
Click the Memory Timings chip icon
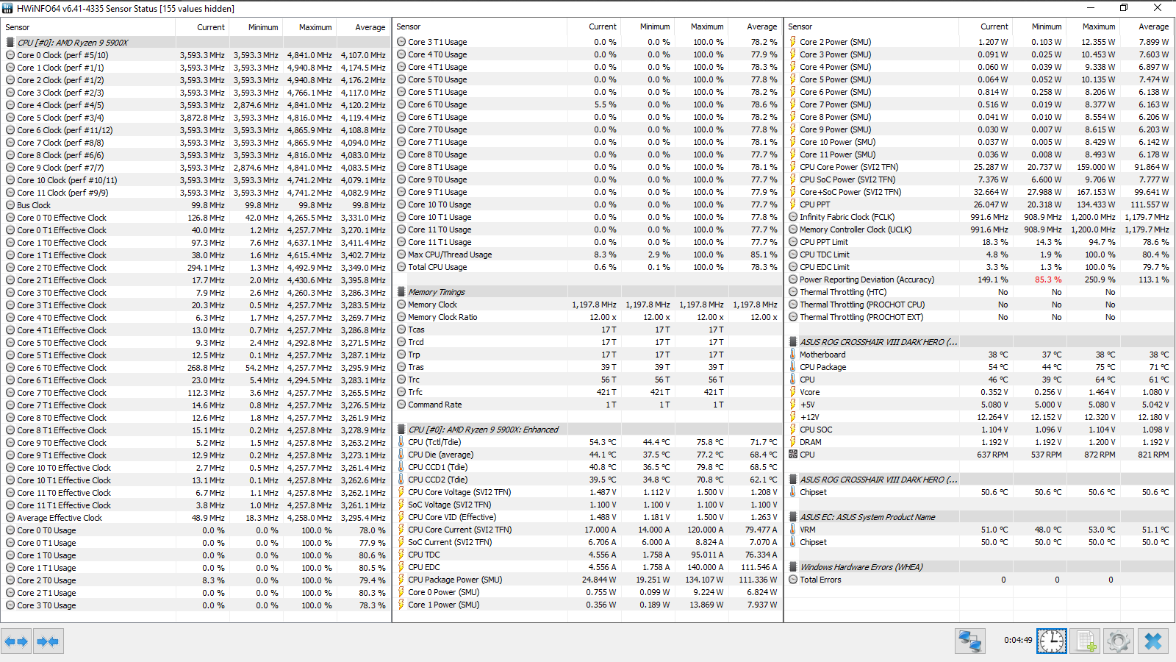tap(401, 292)
